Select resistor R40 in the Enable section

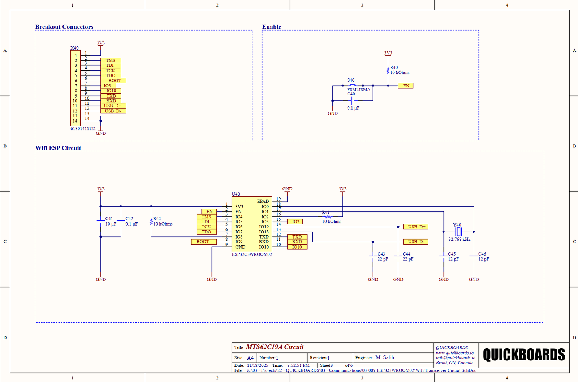coord(388,70)
